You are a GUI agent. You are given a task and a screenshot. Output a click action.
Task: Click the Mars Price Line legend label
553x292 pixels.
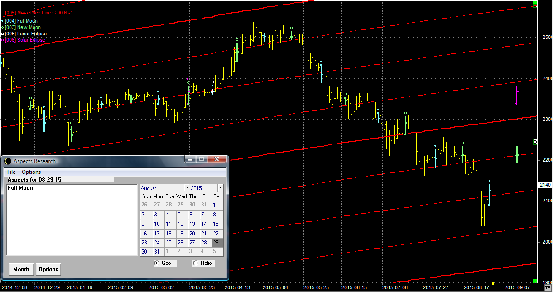[x=39, y=13]
